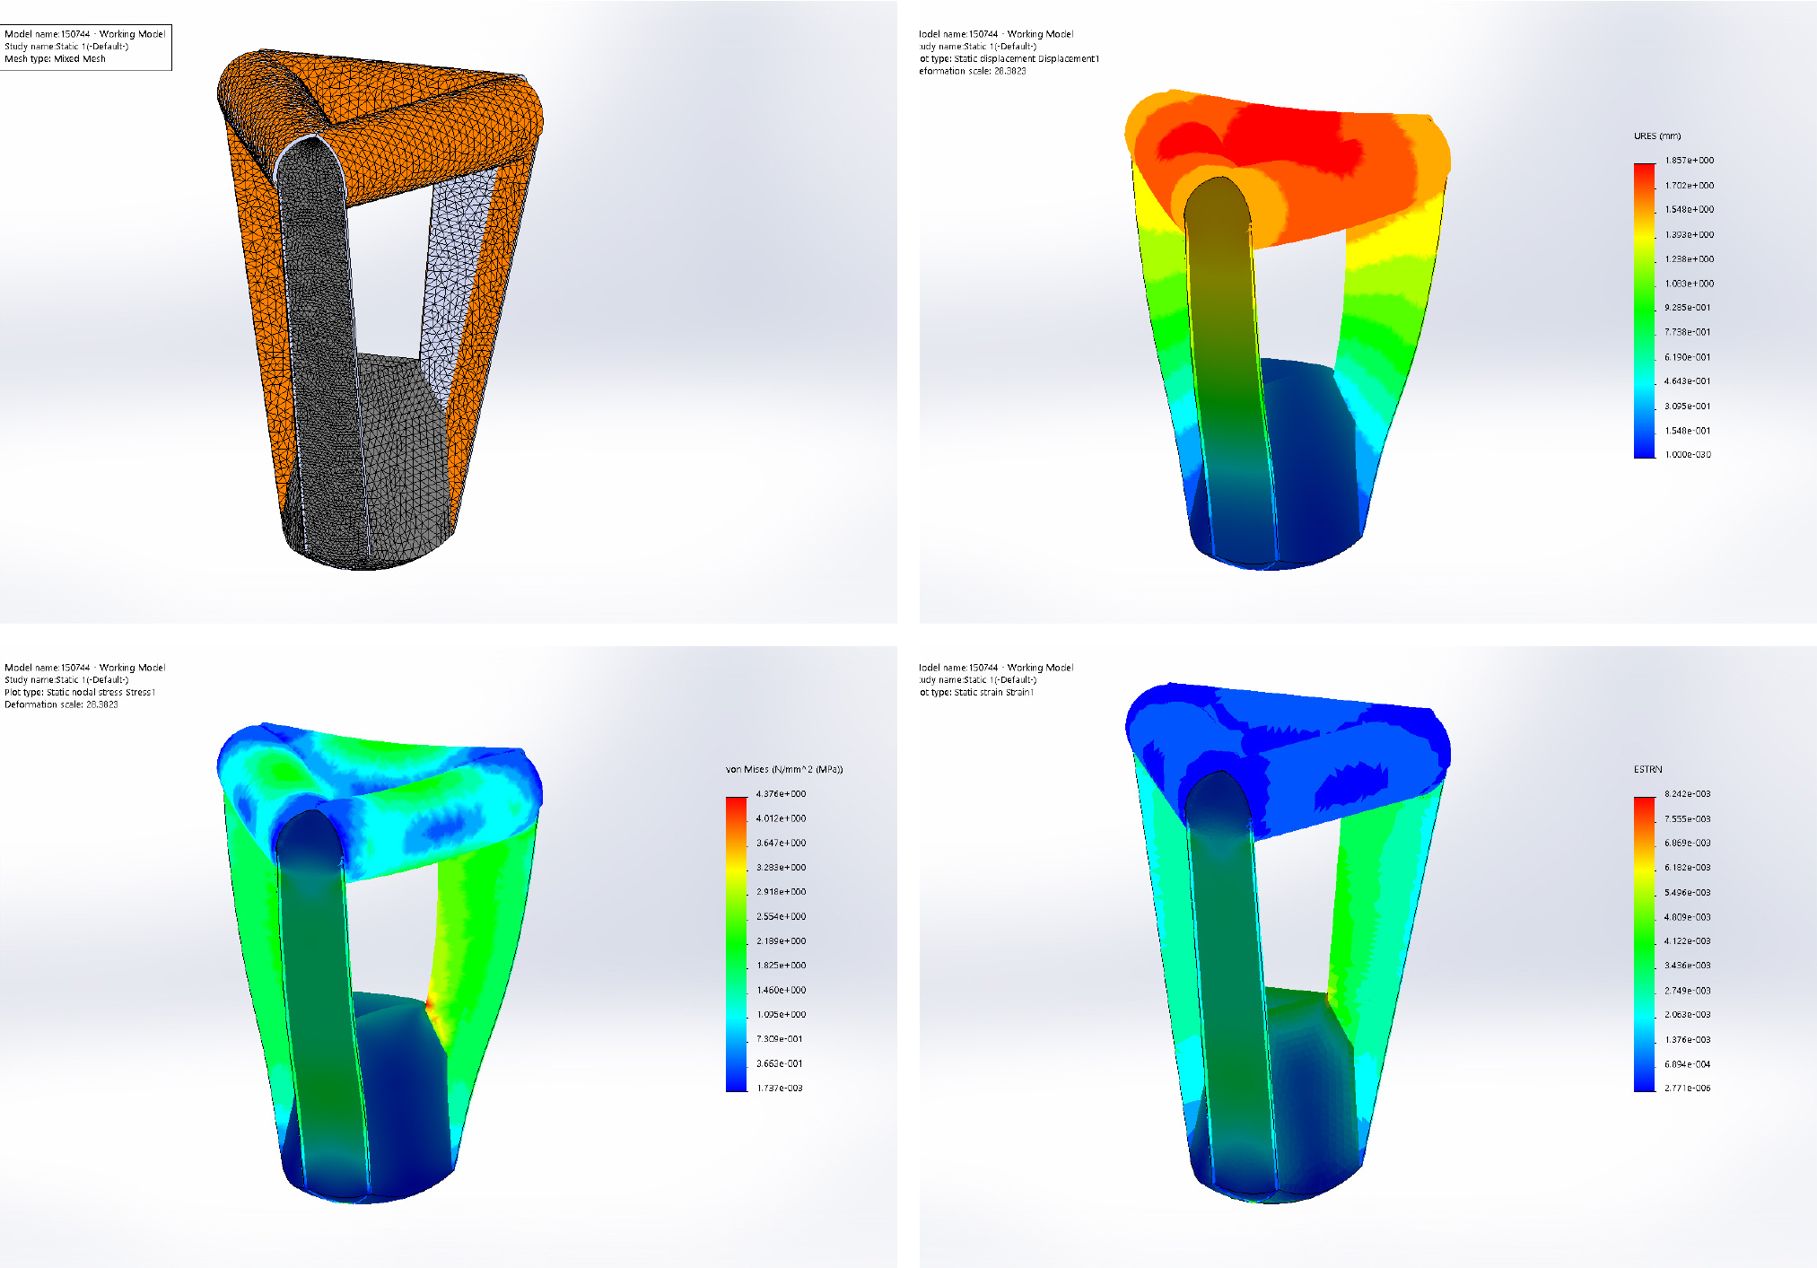The height and width of the screenshot is (1268, 1817).
Task: Select the minimum strain value 2.771e-006
Action: [1687, 1089]
